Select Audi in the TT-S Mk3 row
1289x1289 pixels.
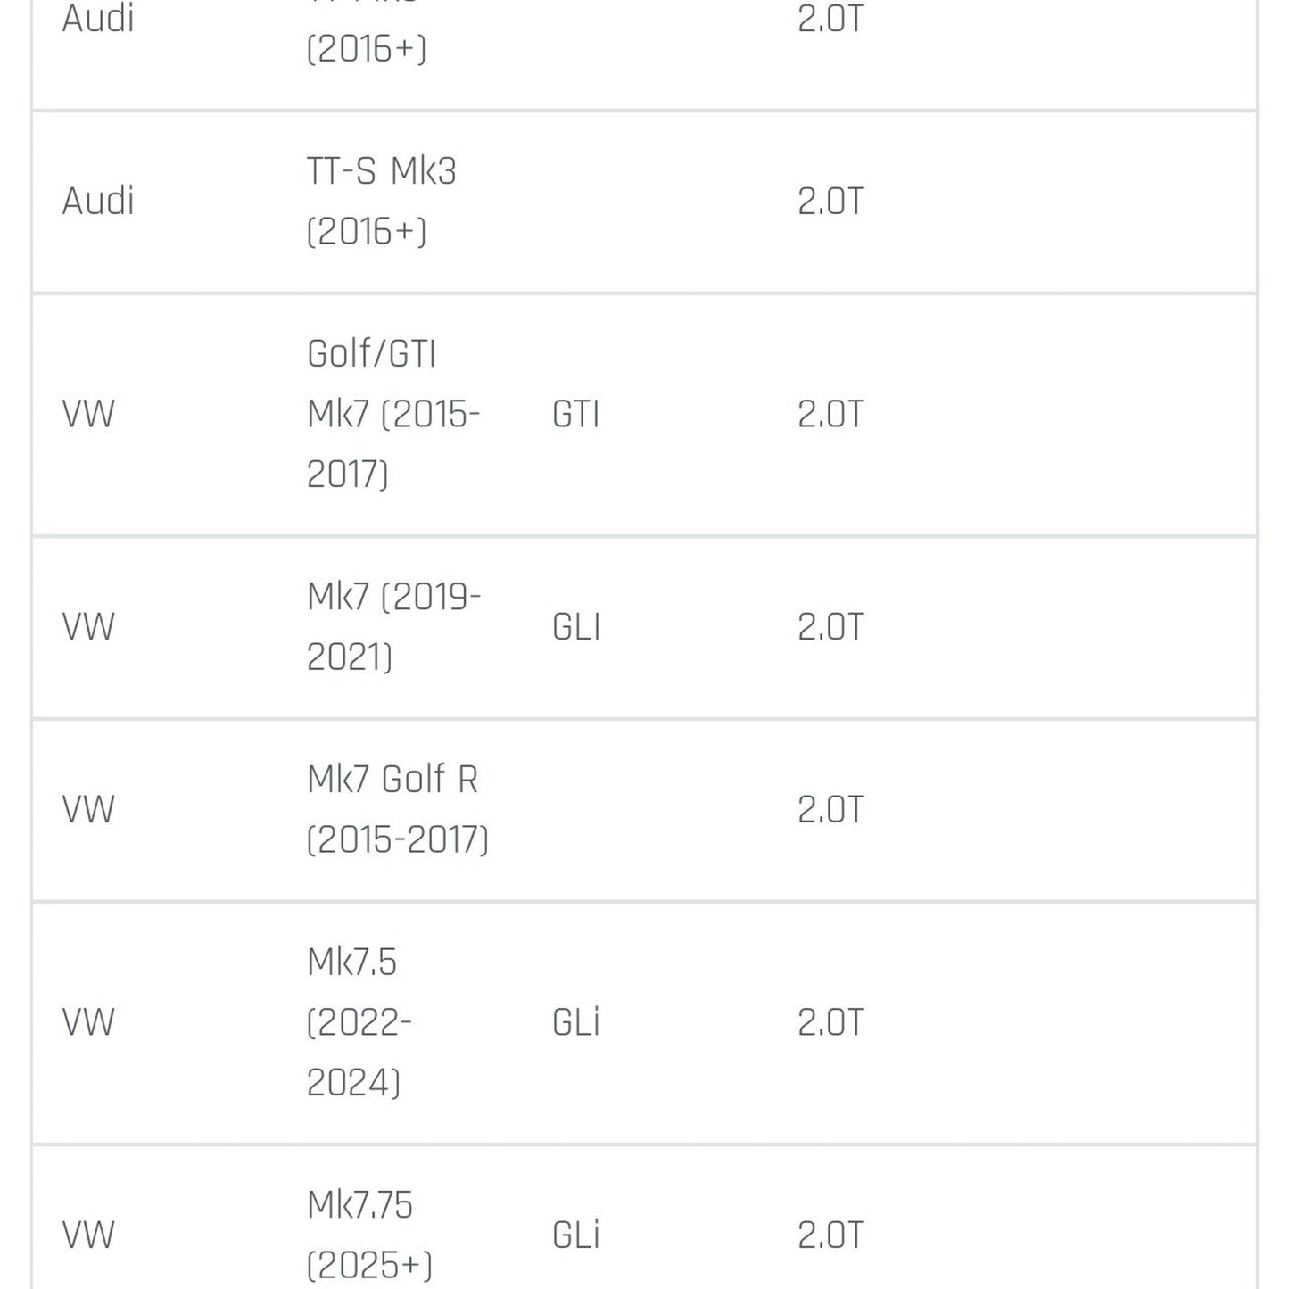click(x=98, y=201)
